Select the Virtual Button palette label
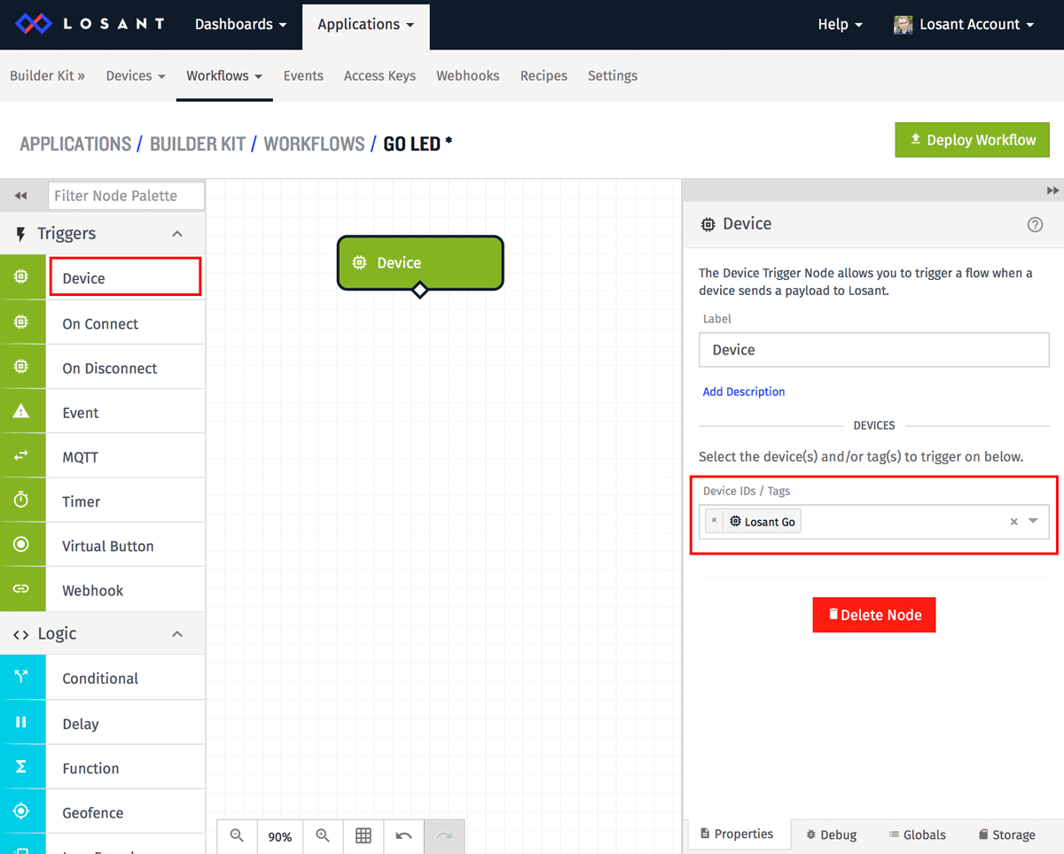The height and width of the screenshot is (854, 1064). pos(108,546)
